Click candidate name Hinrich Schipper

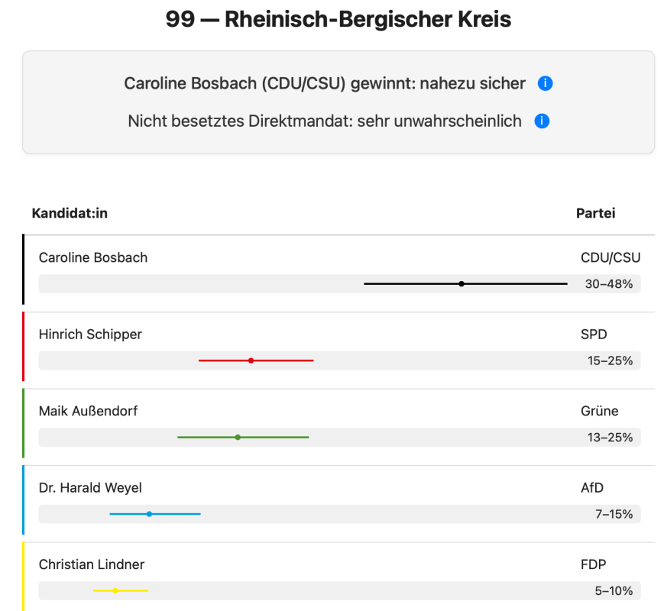tap(90, 334)
